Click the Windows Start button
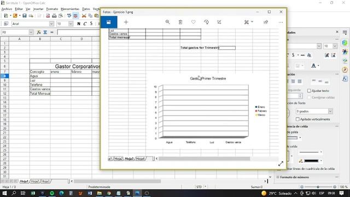The width and height of the screenshot is (350, 197). [4, 193]
